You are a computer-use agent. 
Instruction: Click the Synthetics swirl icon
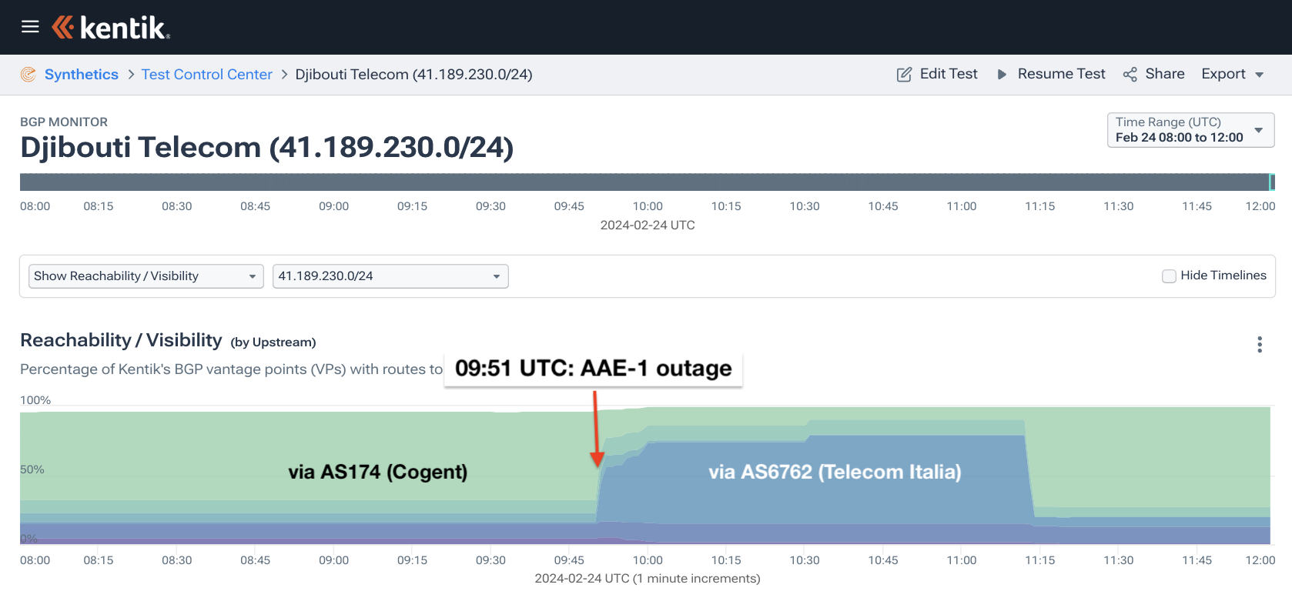tap(28, 75)
